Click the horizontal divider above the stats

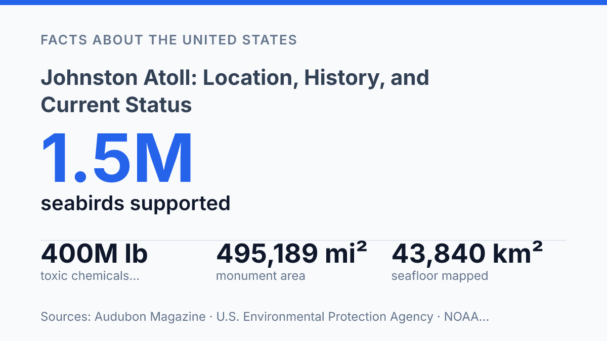click(303, 240)
